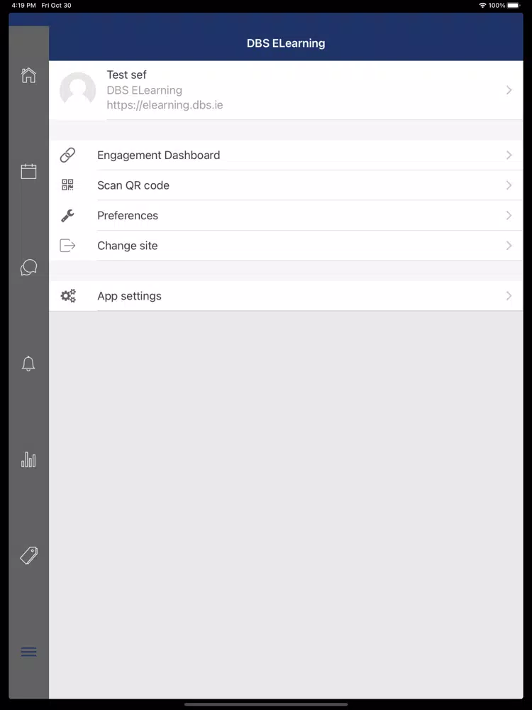Open the Messages chat bubble icon
Viewport: 532px width, 710px height.
click(x=28, y=267)
